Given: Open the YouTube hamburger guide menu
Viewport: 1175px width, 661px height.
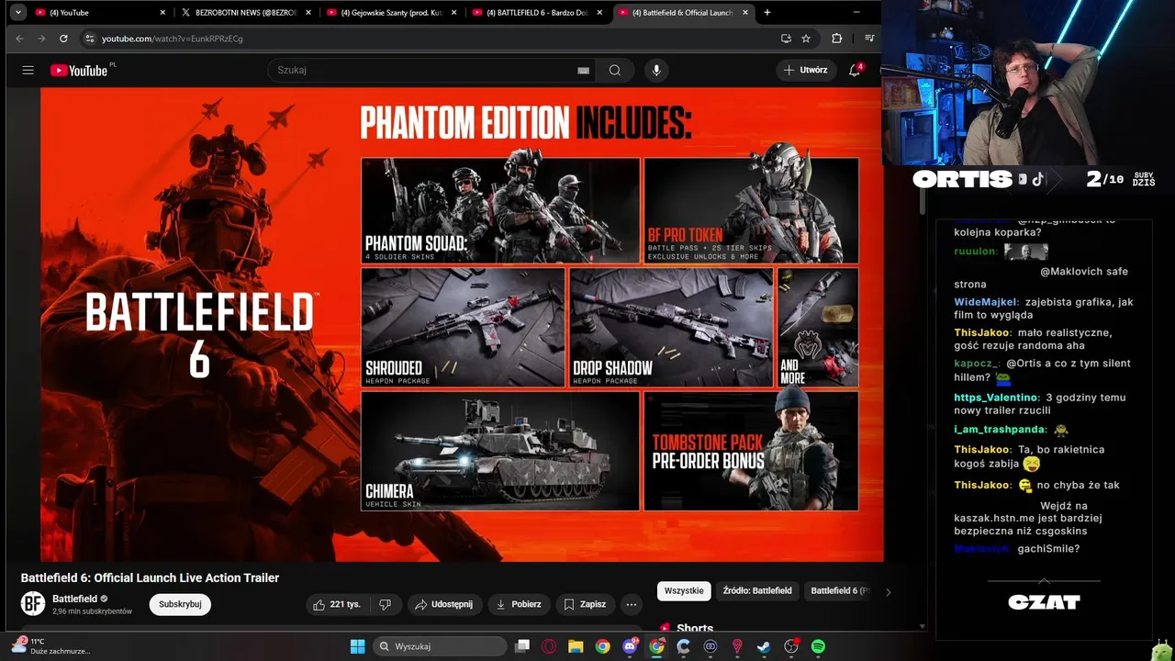Looking at the screenshot, I should pos(28,71).
